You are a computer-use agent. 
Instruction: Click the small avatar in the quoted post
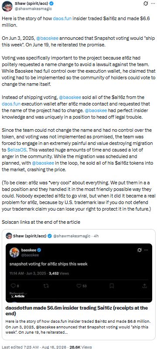point(9,236)
